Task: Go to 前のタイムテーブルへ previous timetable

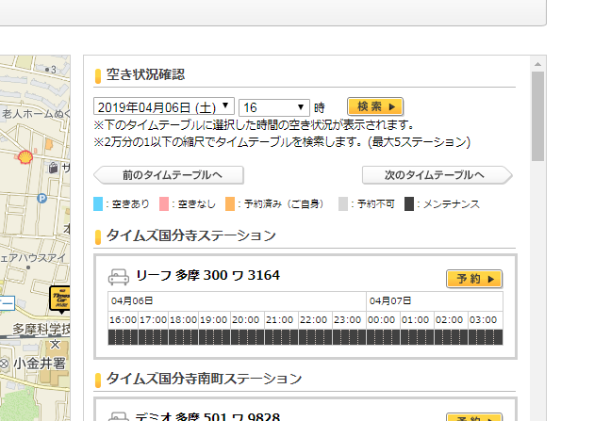Action: coord(169,175)
